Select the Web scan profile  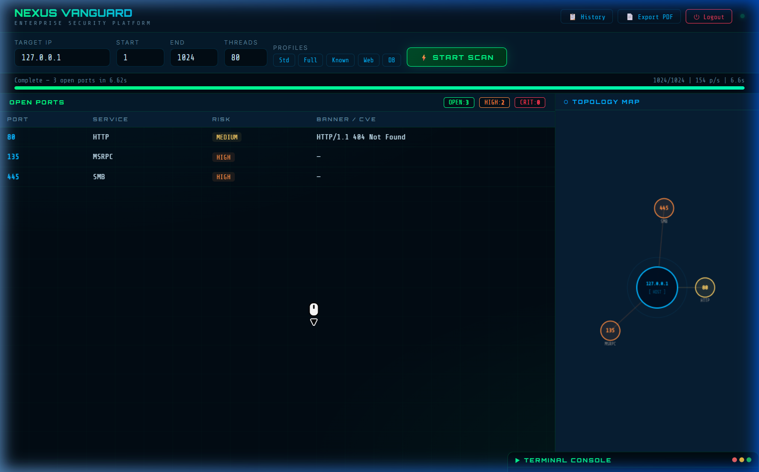368,60
